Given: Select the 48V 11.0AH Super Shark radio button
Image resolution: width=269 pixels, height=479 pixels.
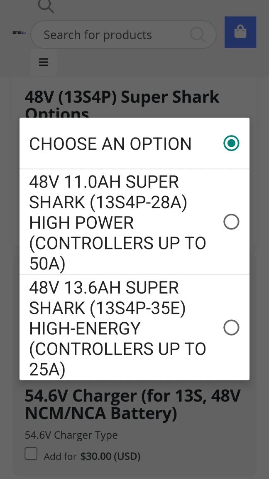Looking at the screenshot, I should [231, 222].
